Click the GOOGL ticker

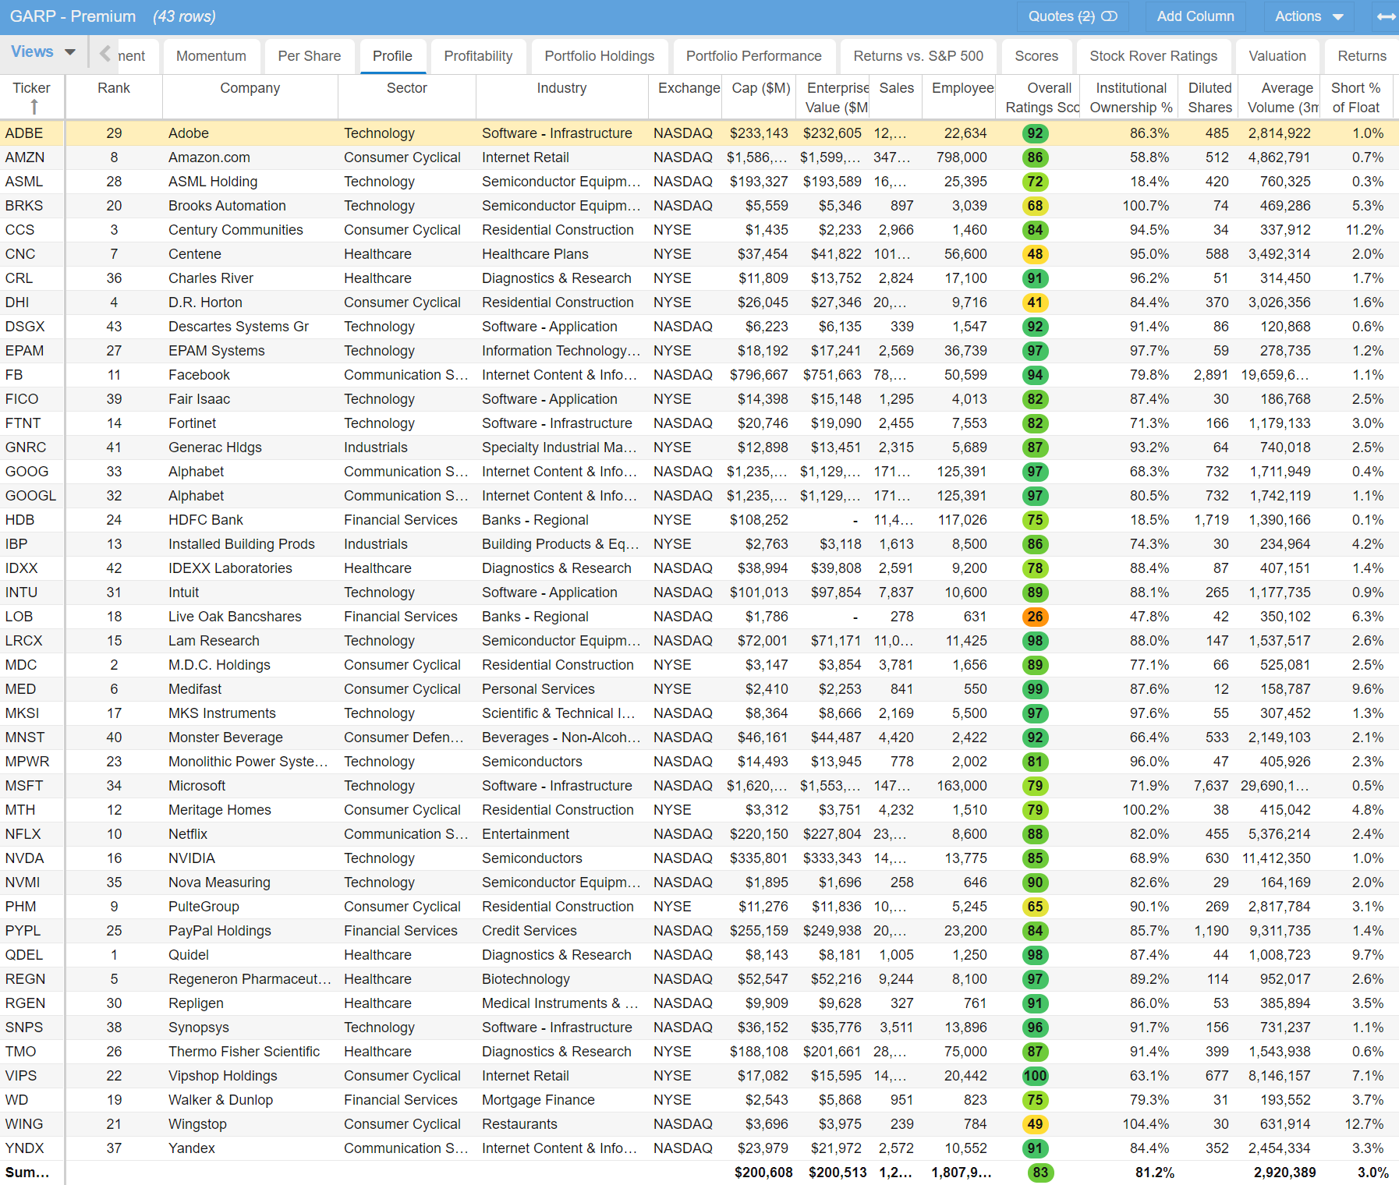[x=30, y=496]
